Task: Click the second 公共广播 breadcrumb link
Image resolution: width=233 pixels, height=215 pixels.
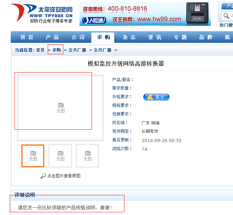Action: (103, 50)
